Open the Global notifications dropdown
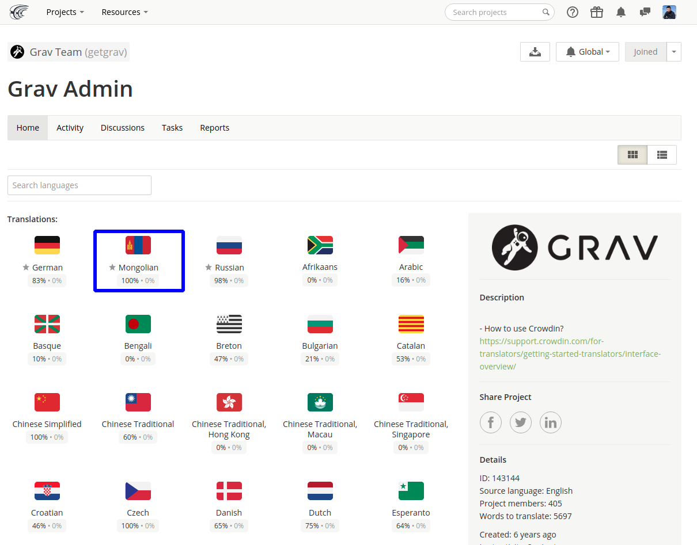This screenshot has width=697, height=545. 588,52
